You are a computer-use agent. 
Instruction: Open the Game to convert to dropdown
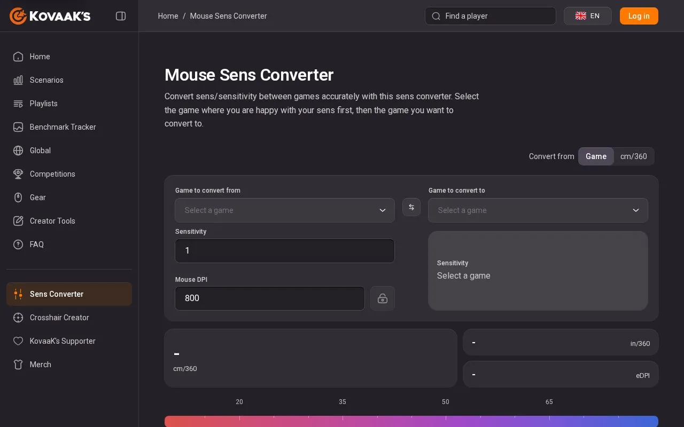(x=538, y=210)
